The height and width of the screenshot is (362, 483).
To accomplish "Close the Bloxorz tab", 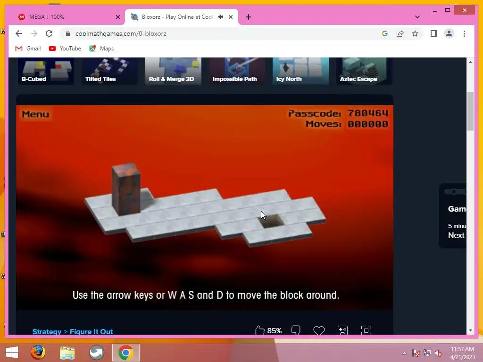I will pos(231,17).
